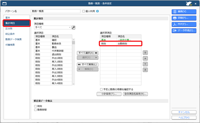This screenshot has width=200, height=123.
Task: Select the 退出時刻 row
Action: 53,54
